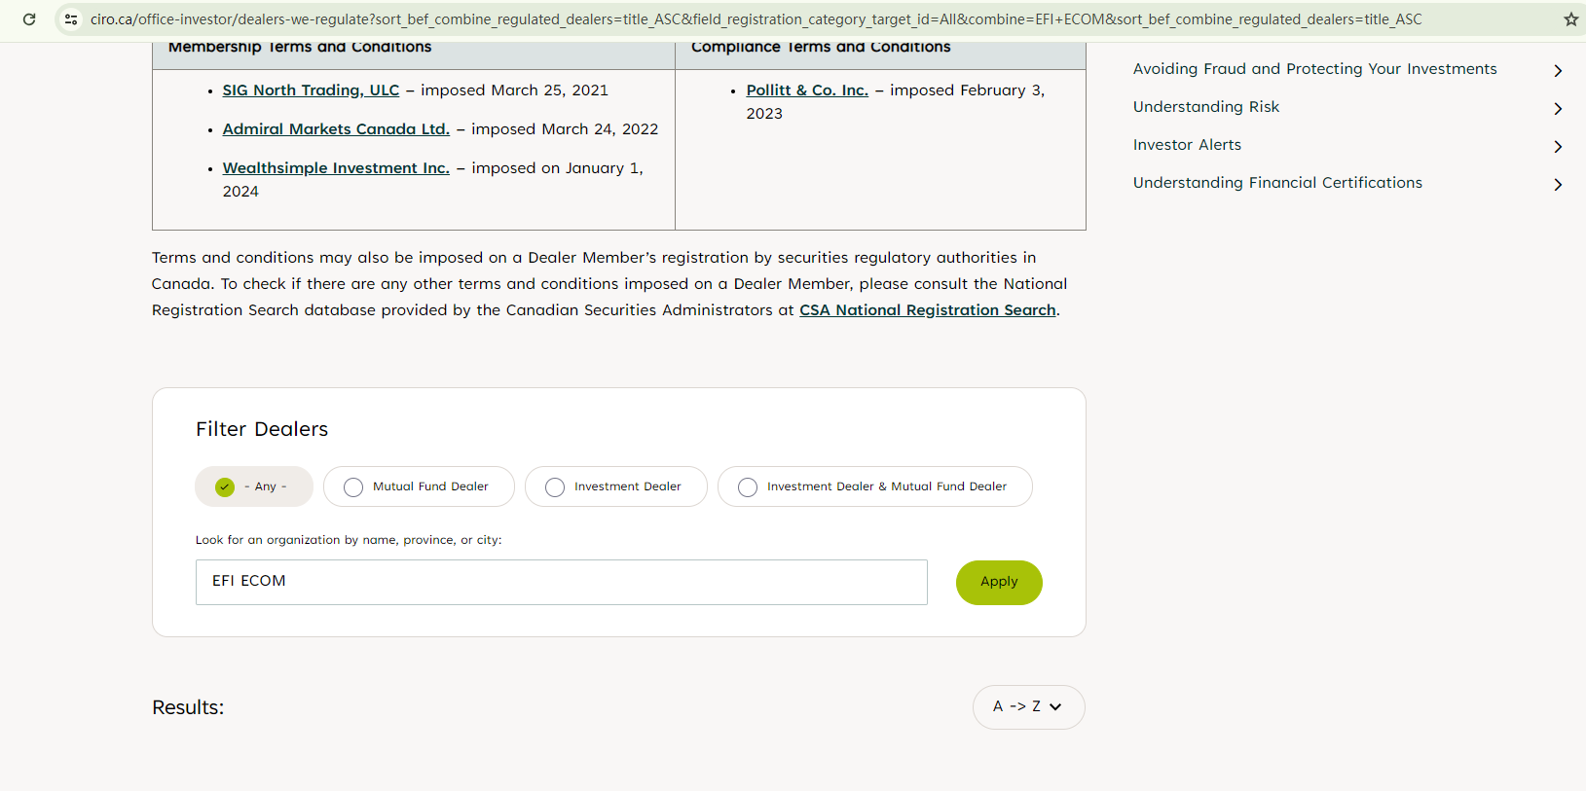Open the Understanding Risk menu item

point(1205,107)
